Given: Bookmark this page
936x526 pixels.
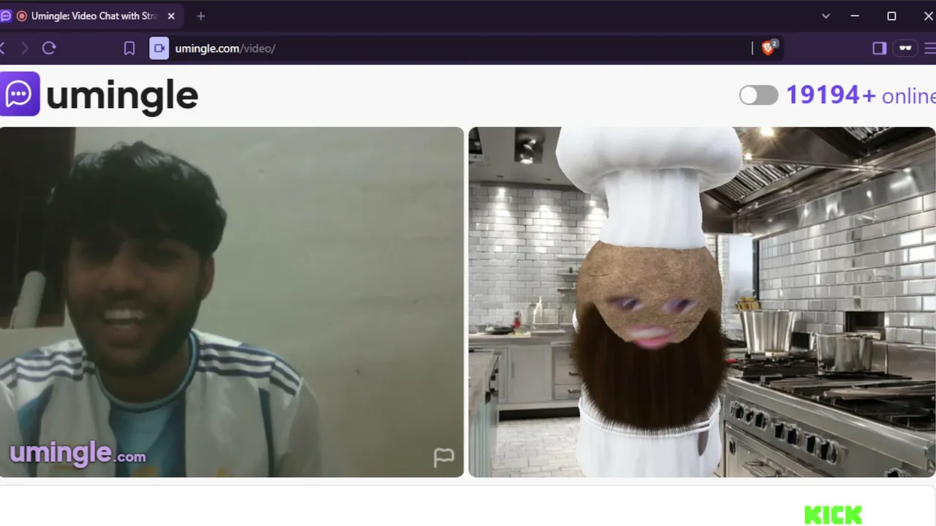Looking at the screenshot, I should click(x=129, y=48).
